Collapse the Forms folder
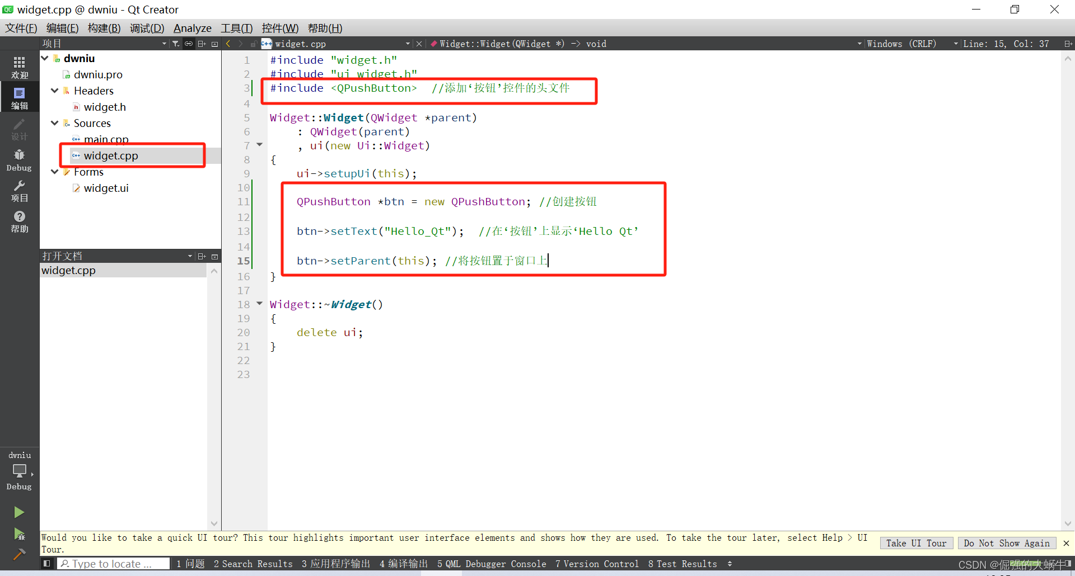This screenshot has height=576, width=1075. [x=55, y=172]
